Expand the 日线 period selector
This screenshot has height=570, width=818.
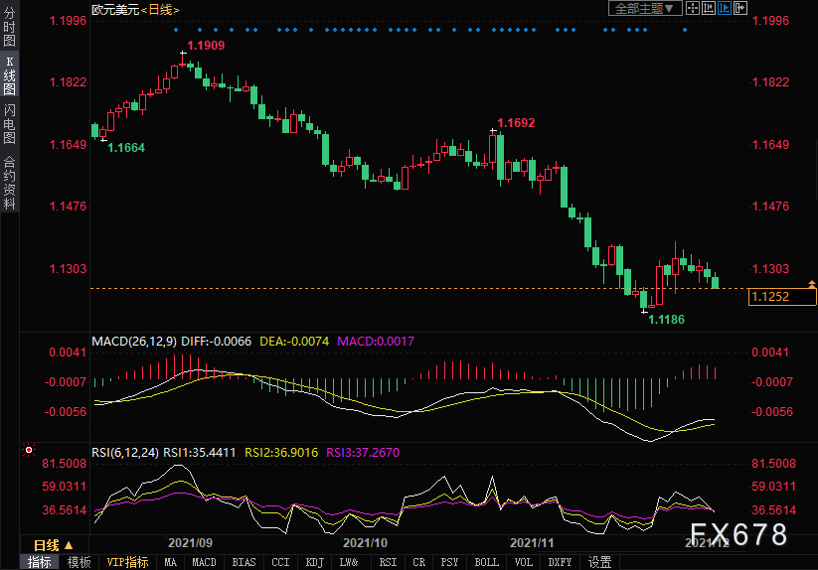[x=53, y=545]
